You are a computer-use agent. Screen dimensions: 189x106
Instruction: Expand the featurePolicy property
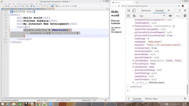tap(133, 26)
